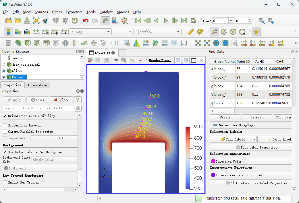Image resolution: width=299 pixels, height=203 pixels.
Task: Split the render view horizontally
Action: click(178, 60)
